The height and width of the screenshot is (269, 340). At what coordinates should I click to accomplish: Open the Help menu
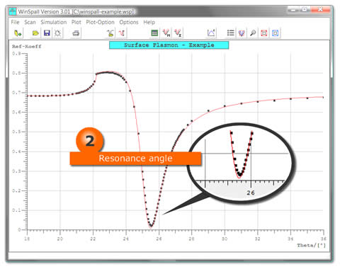[x=149, y=22]
